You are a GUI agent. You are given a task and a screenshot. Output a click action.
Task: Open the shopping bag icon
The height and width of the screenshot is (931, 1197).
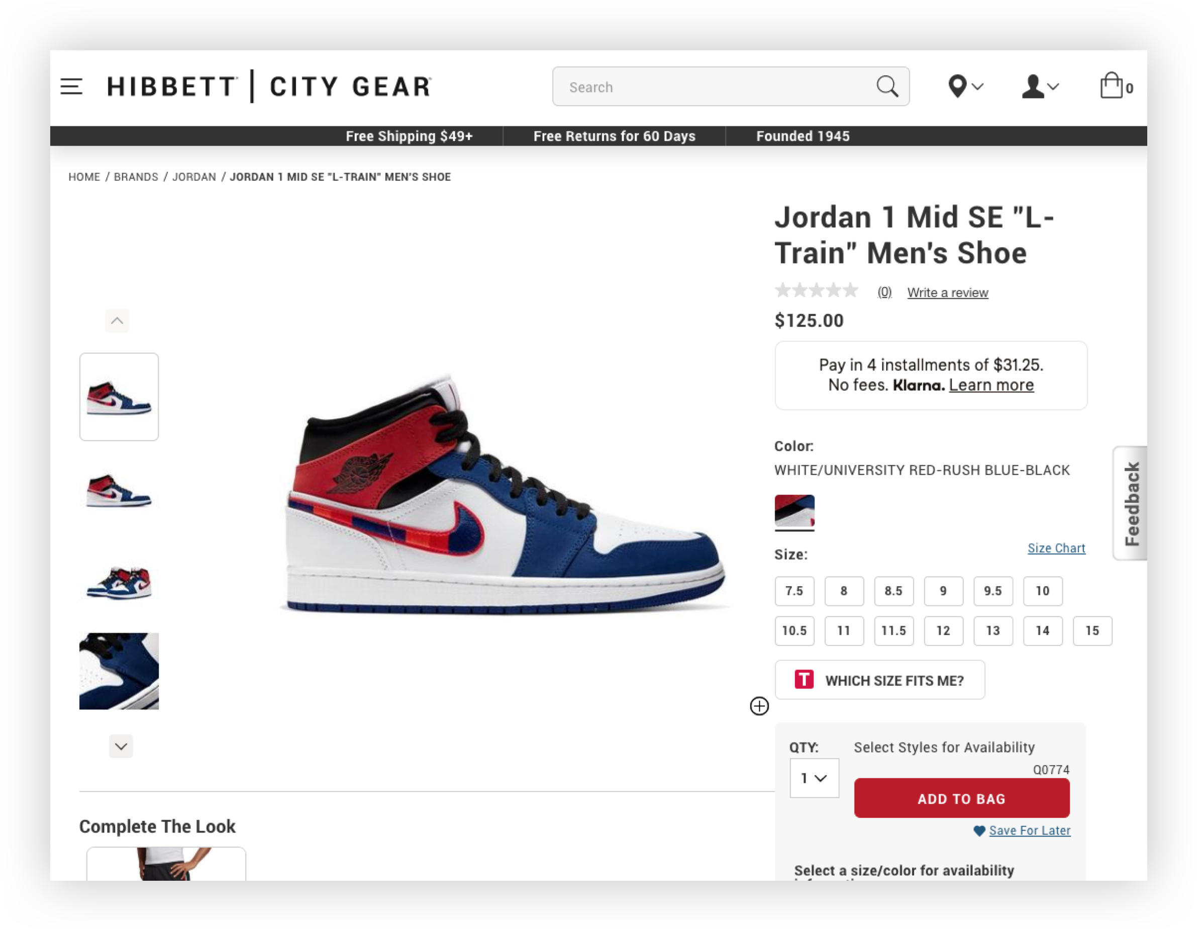coord(1111,85)
